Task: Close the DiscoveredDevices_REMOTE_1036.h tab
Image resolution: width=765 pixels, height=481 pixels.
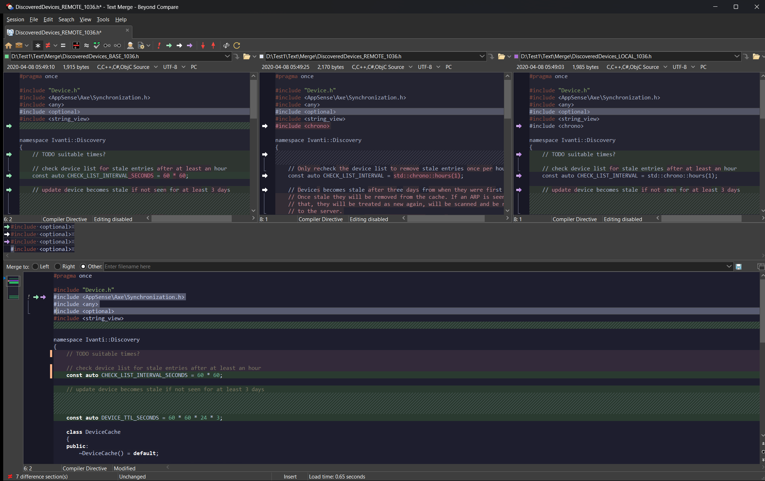Action: point(127,31)
